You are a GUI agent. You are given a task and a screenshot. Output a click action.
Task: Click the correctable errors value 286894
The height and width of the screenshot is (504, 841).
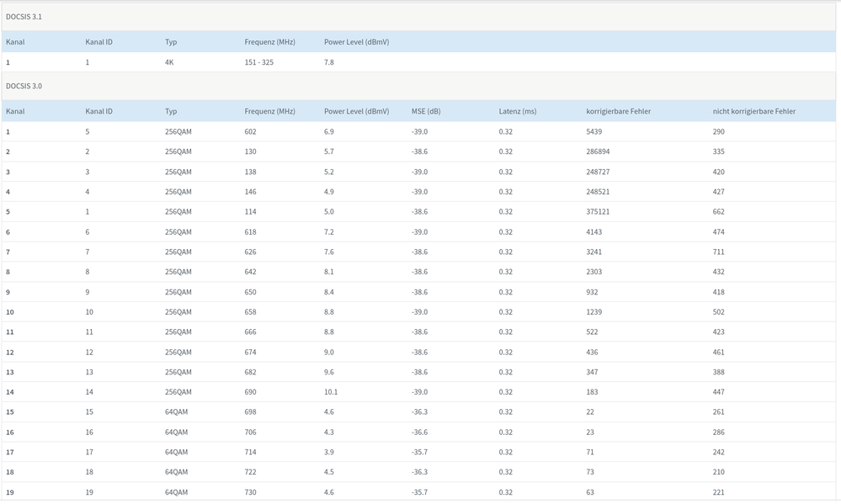pyautogui.click(x=598, y=152)
